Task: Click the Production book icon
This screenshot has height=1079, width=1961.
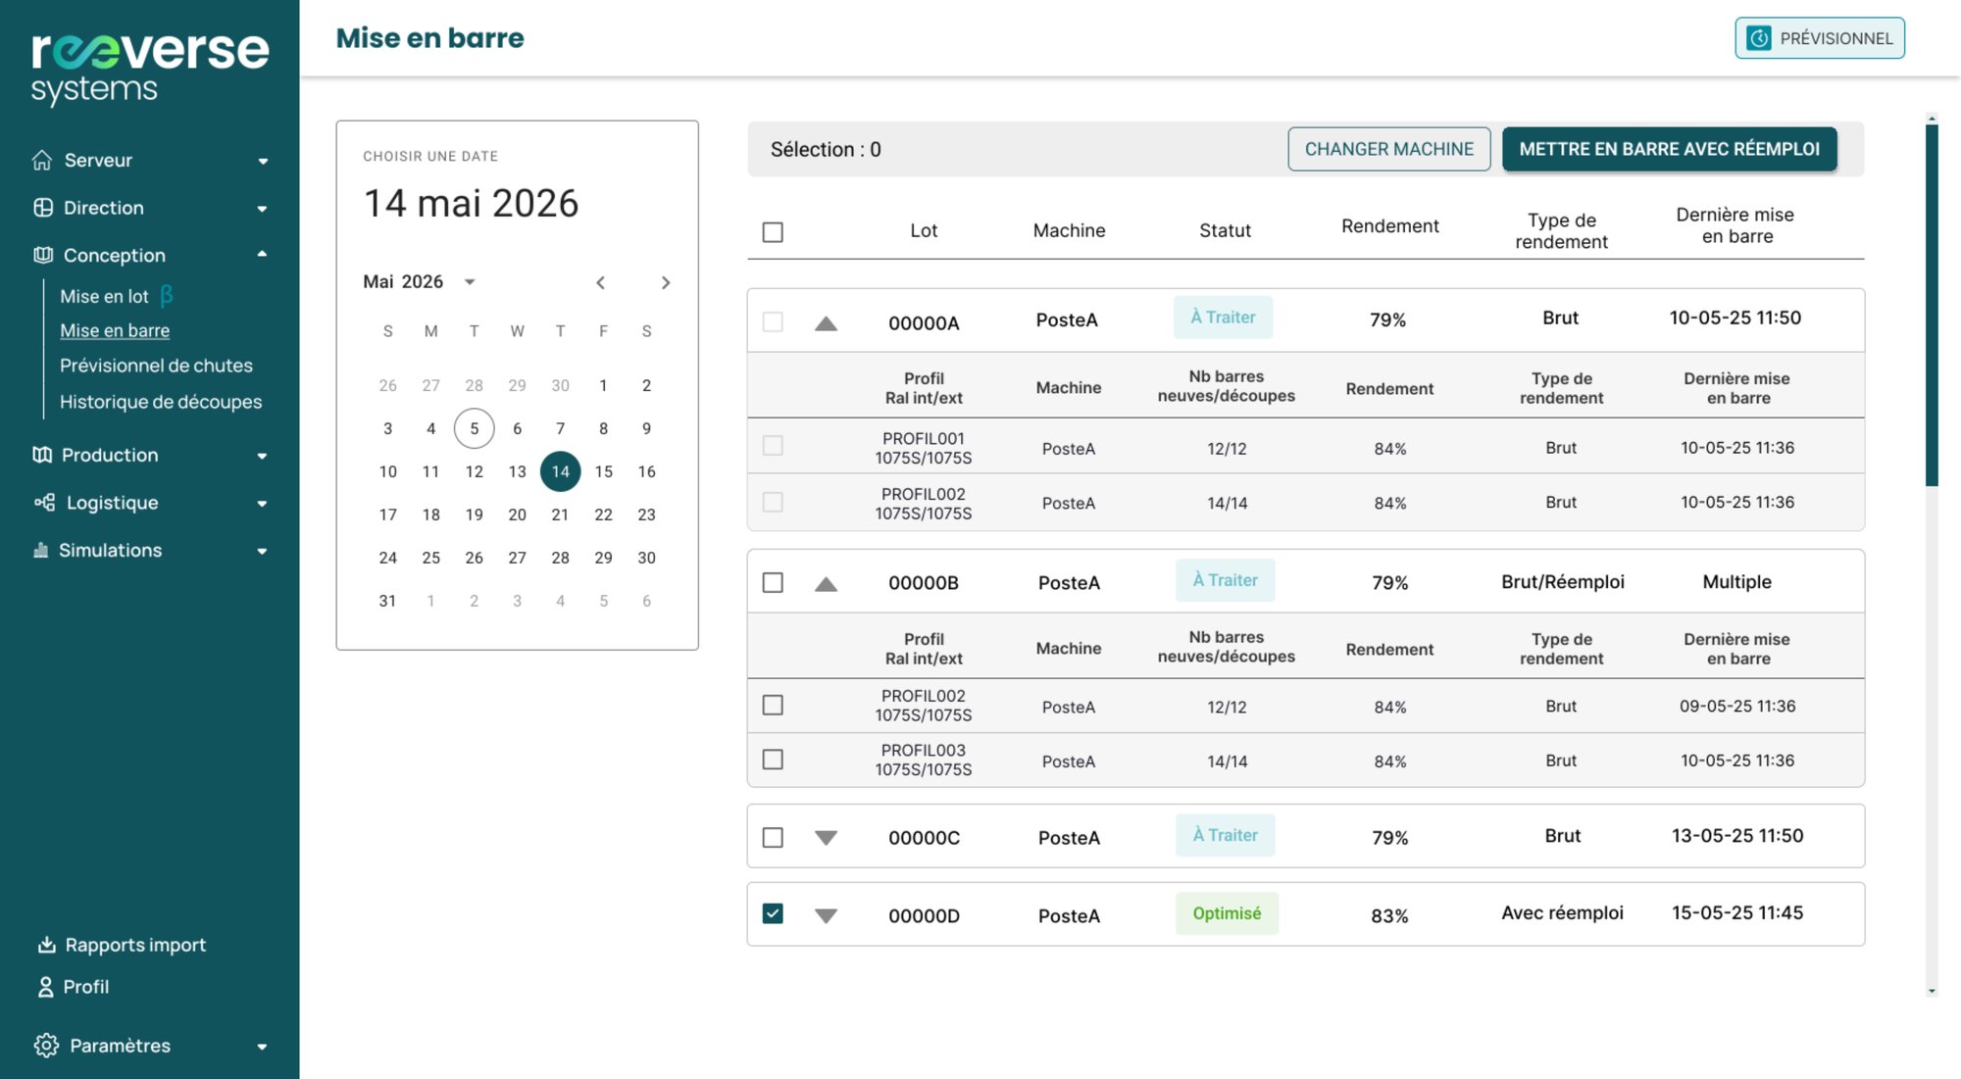Action: (42, 455)
